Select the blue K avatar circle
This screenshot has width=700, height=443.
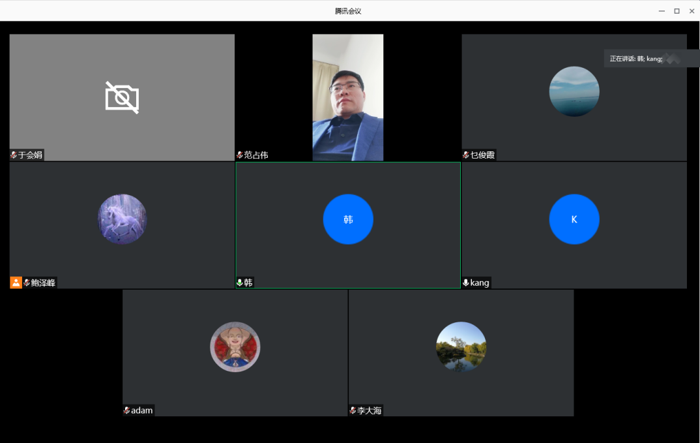click(574, 219)
